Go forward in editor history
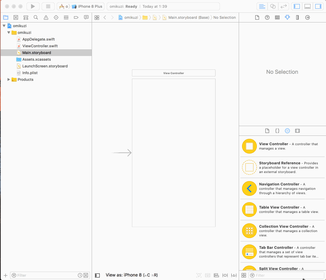 (x=112, y=17)
